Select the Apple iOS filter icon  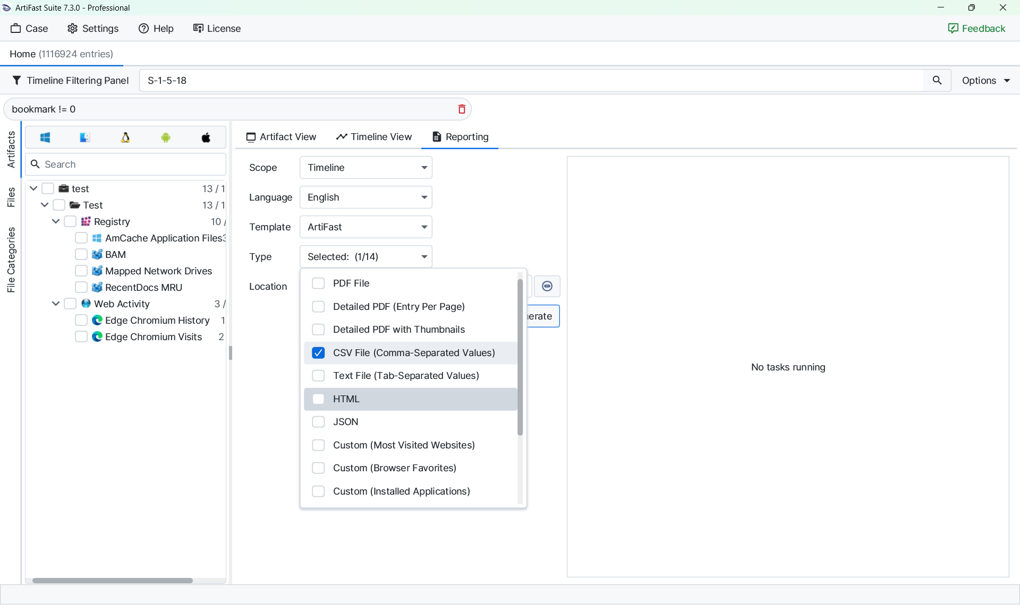coord(206,138)
